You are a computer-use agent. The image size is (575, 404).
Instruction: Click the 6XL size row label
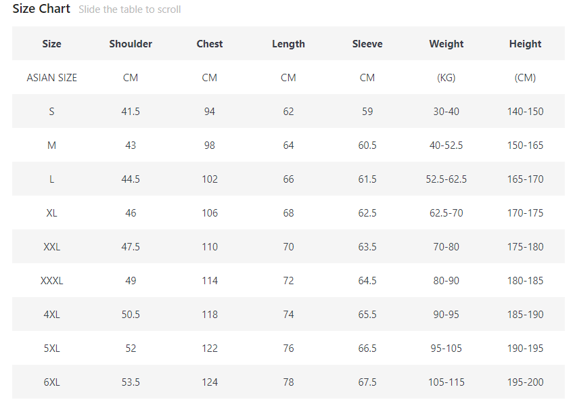[x=52, y=382]
